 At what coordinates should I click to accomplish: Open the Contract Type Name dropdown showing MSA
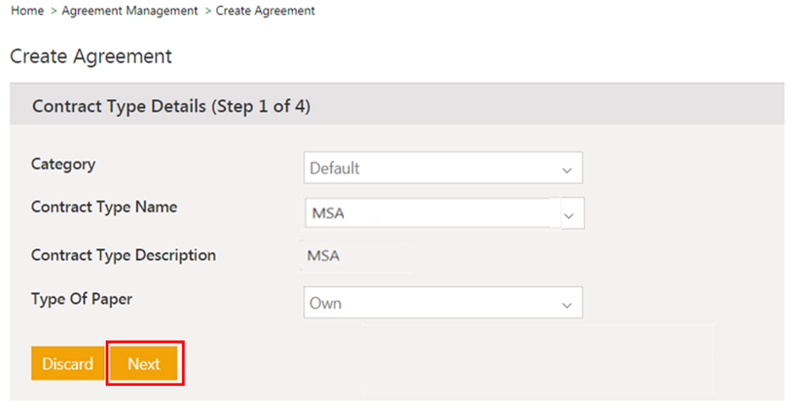click(432, 213)
